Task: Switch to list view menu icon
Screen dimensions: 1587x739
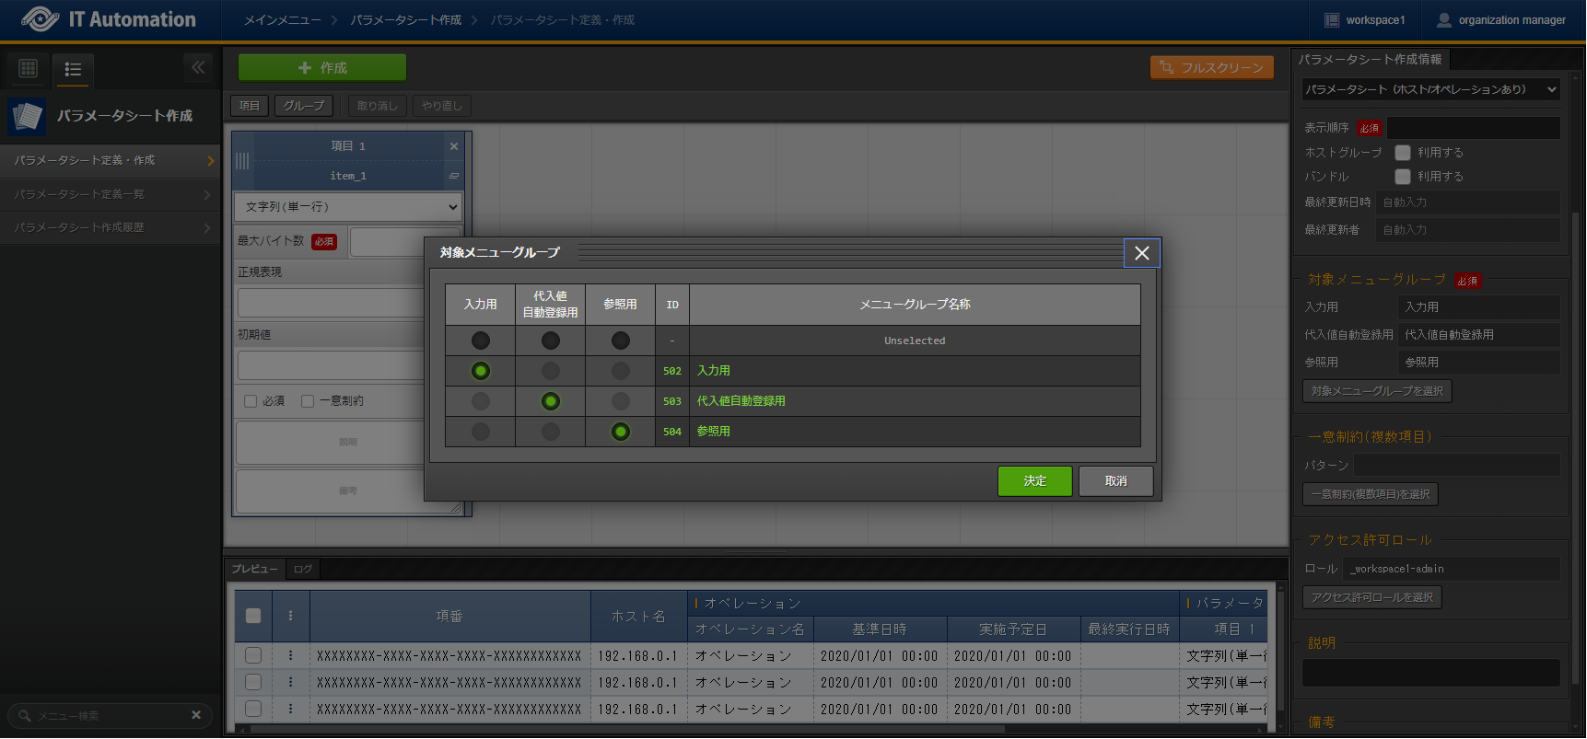Action: [x=73, y=69]
